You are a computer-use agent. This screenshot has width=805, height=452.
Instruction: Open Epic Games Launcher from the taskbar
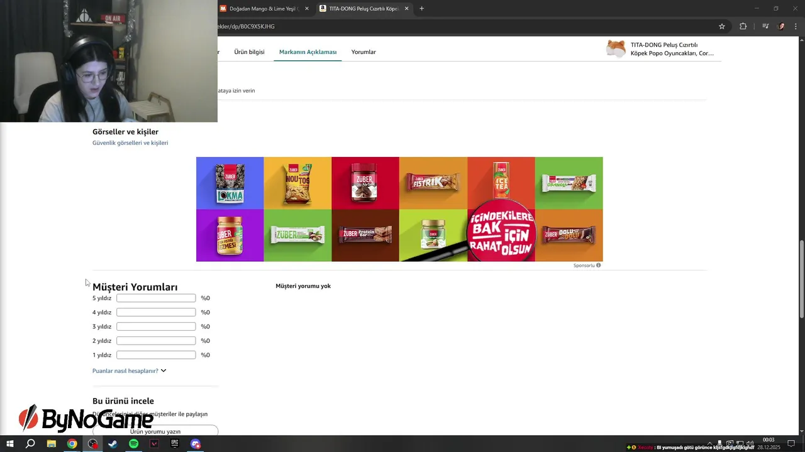[x=175, y=444]
